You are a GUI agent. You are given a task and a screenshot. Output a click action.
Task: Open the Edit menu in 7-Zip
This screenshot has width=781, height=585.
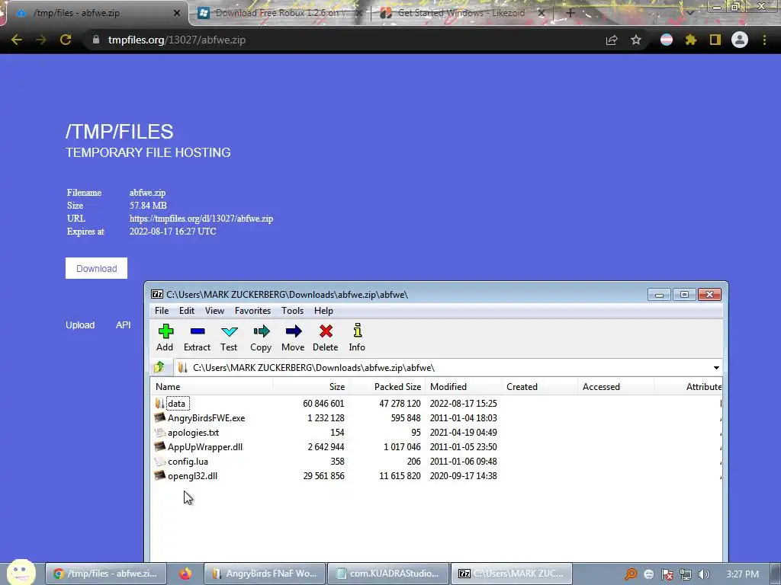(187, 311)
